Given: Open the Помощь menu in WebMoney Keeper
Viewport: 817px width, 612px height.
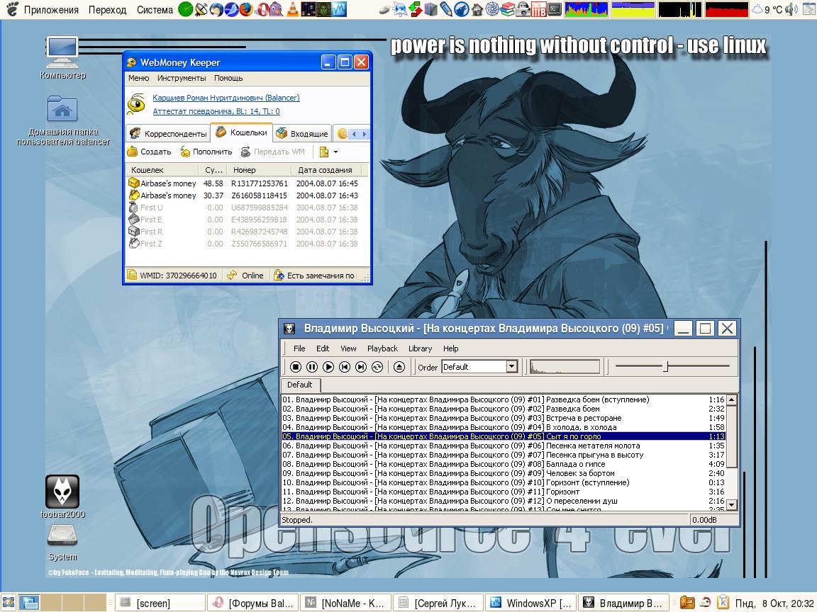Looking at the screenshot, I should (x=228, y=78).
